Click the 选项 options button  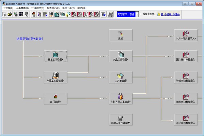tap(121, 35)
